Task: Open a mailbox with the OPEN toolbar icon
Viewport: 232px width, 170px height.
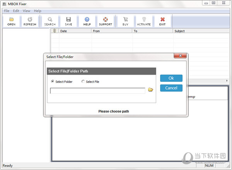Action: [11, 21]
